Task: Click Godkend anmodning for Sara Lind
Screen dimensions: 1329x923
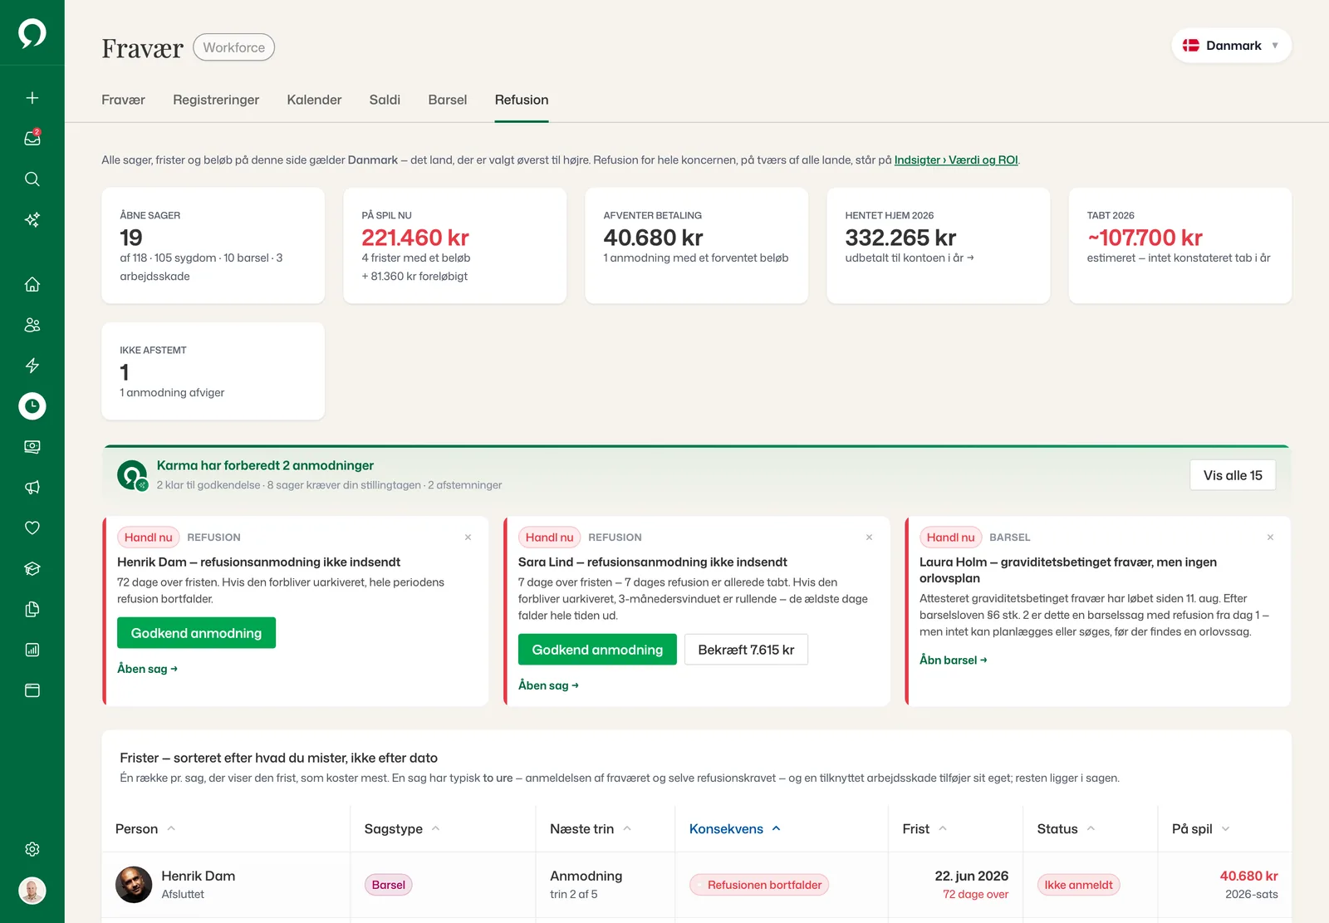Action: click(x=597, y=650)
